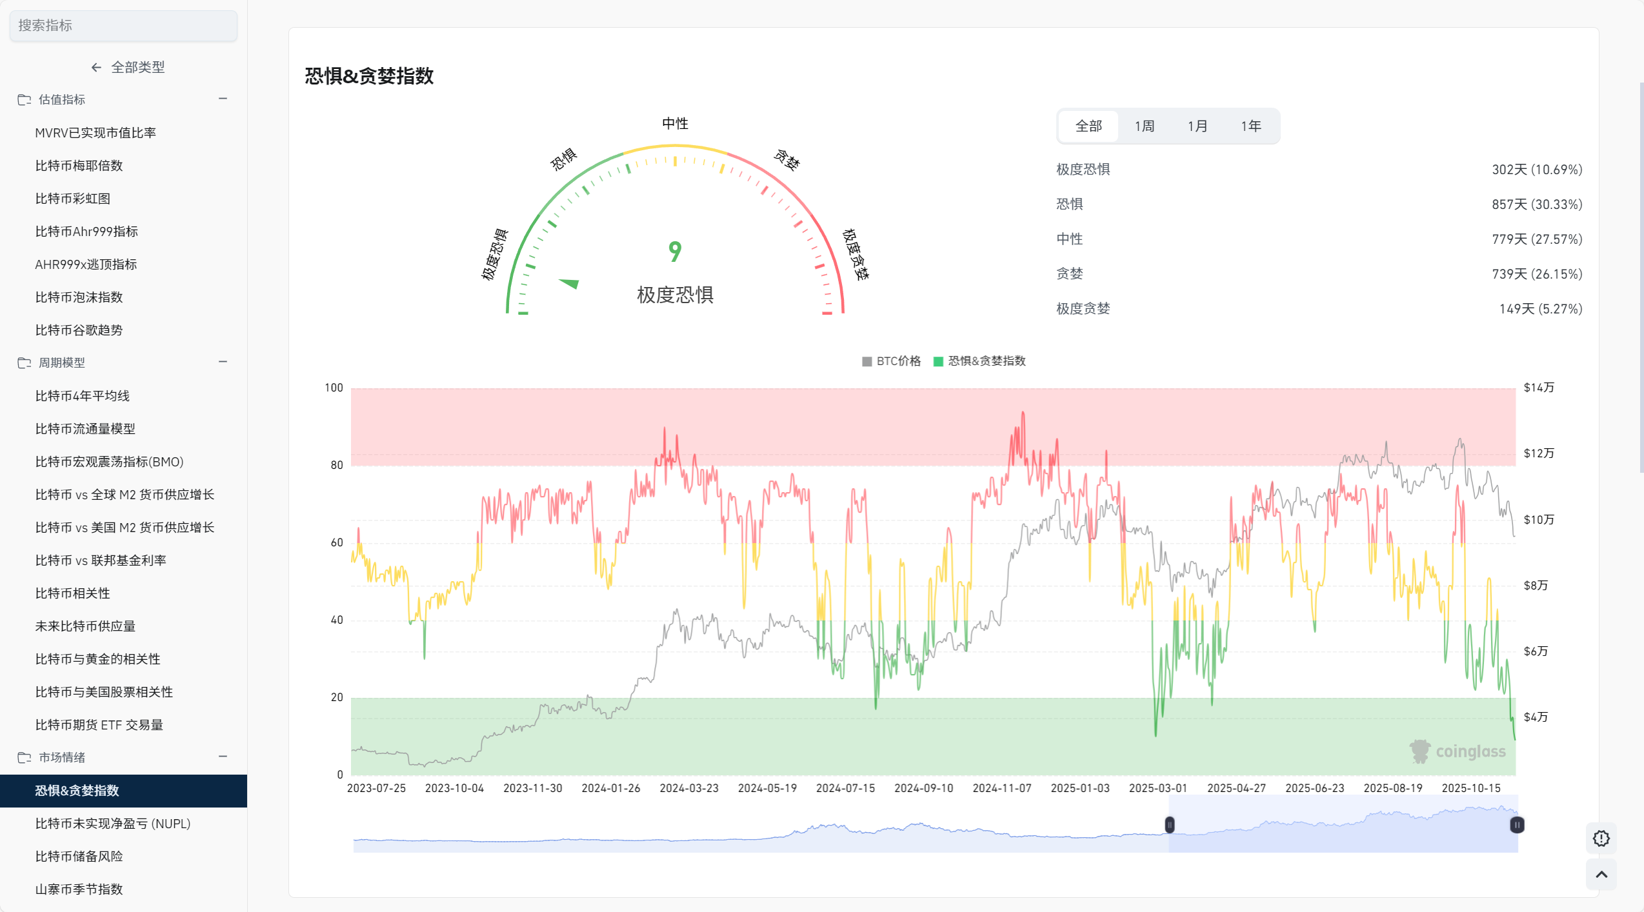Click the scroll-to-top arrow button
This screenshot has height=912, width=1644.
(x=1601, y=875)
